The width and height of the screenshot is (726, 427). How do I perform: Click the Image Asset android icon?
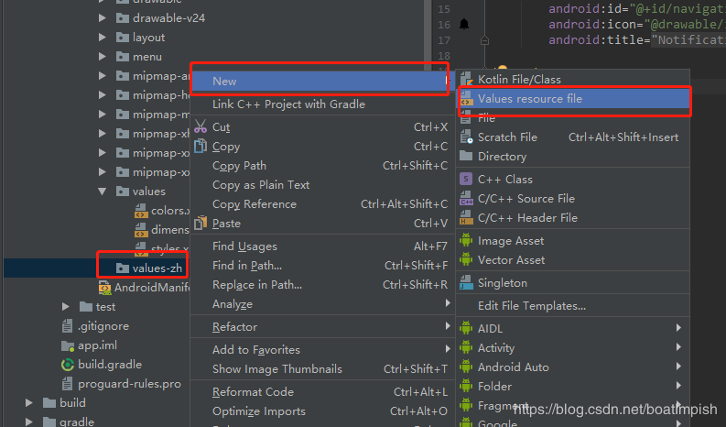pyautogui.click(x=466, y=241)
